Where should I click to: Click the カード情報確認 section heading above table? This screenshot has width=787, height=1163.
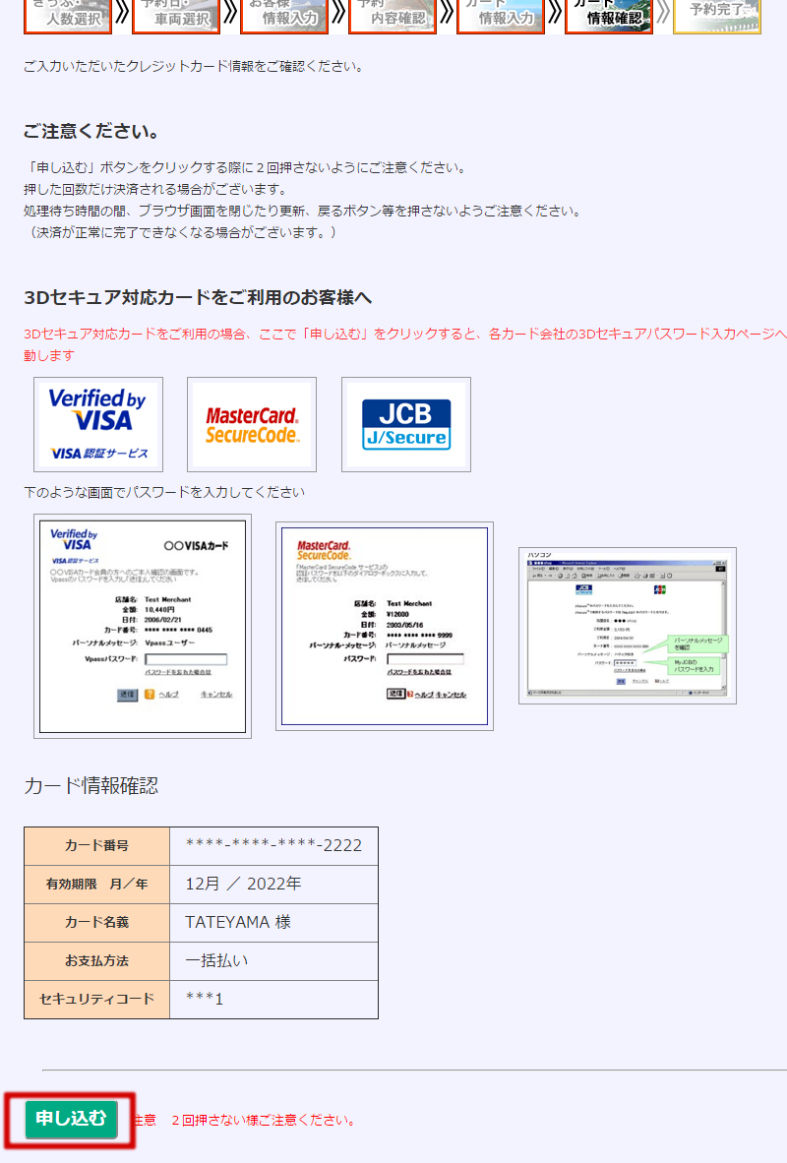pyautogui.click(x=91, y=785)
